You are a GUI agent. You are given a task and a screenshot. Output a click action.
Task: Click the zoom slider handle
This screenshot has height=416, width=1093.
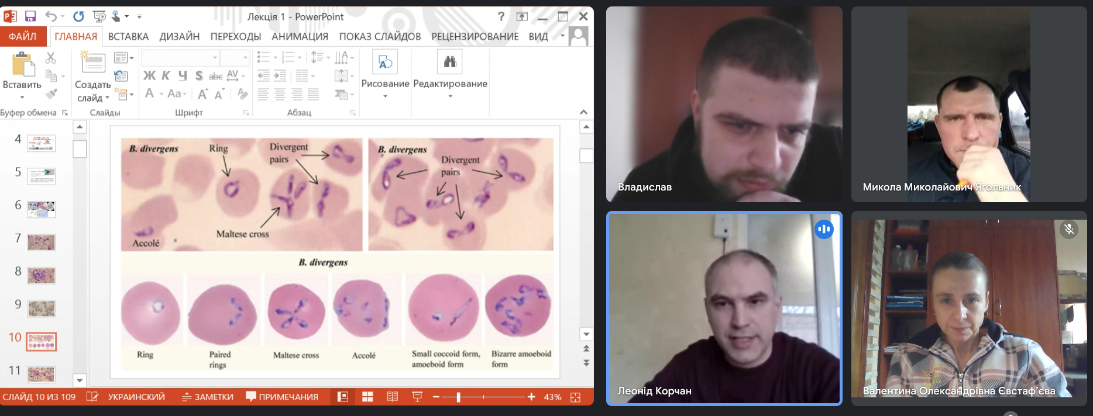(x=458, y=397)
